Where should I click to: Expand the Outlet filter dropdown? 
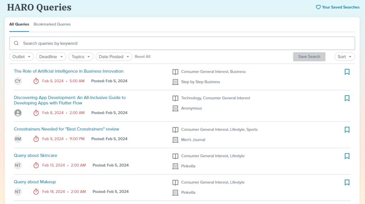click(x=21, y=57)
